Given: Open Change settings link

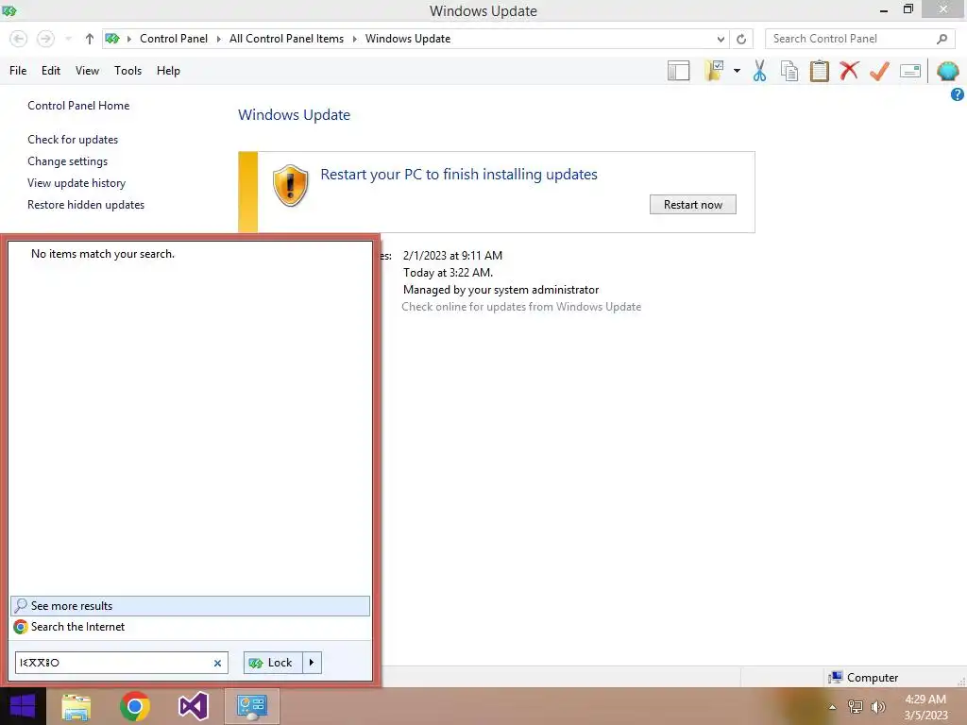Looking at the screenshot, I should coord(67,160).
